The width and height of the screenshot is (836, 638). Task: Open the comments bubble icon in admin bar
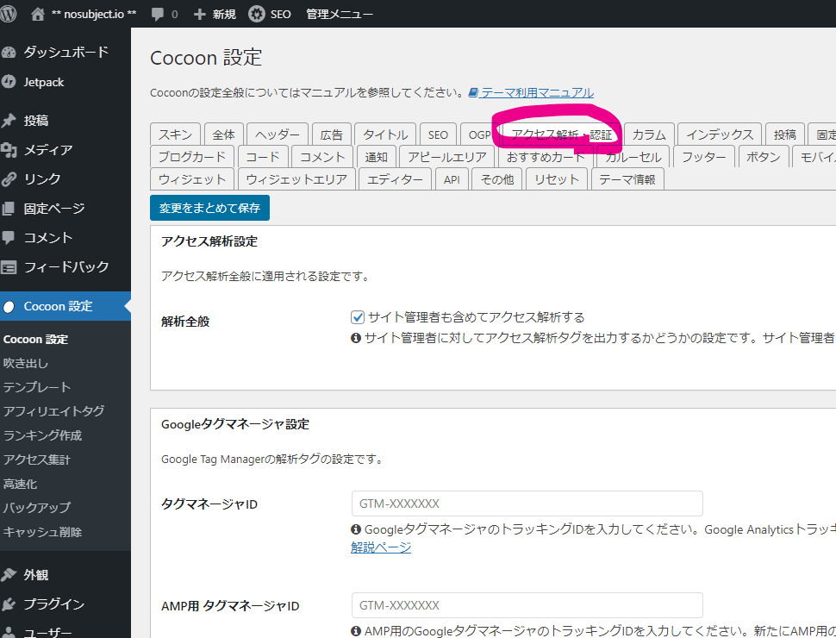[x=157, y=14]
